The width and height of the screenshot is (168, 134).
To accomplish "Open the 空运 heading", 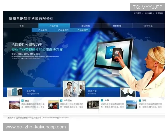I will [27, 100].
